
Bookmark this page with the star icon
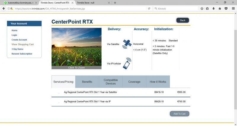202,9
